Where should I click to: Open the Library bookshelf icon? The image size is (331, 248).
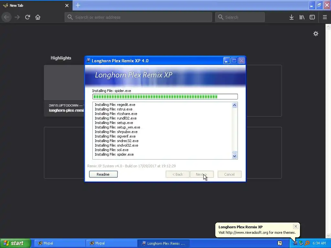[302, 17]
